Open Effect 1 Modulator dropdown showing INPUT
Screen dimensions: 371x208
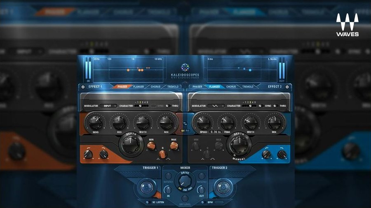[108, 106]
